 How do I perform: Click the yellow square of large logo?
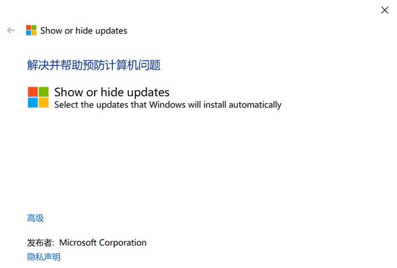click(x=44, y=103)
